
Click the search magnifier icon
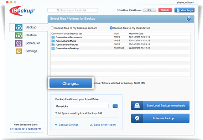58,10
